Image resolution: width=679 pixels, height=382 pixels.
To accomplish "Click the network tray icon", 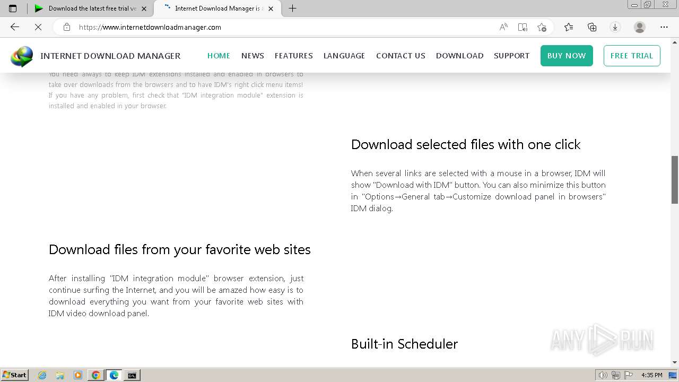I will pyautogui.click(x=615, y=375).
